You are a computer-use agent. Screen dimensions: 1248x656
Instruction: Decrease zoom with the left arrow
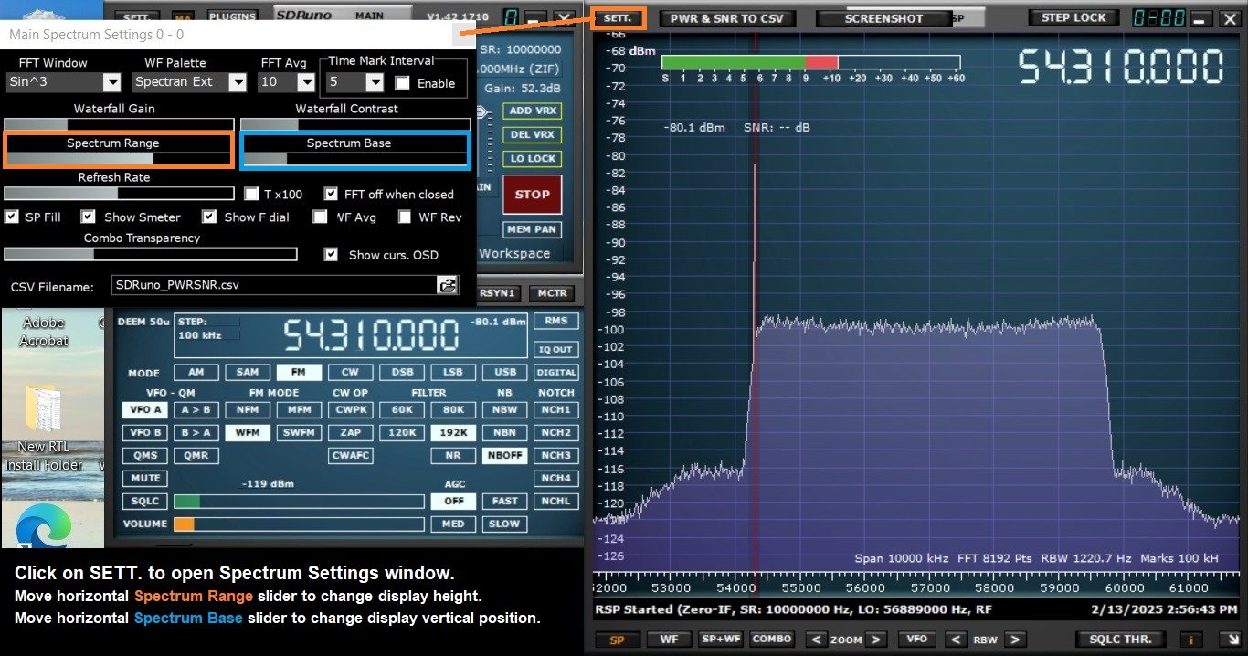pyautogui.click(x=816, y=640)
